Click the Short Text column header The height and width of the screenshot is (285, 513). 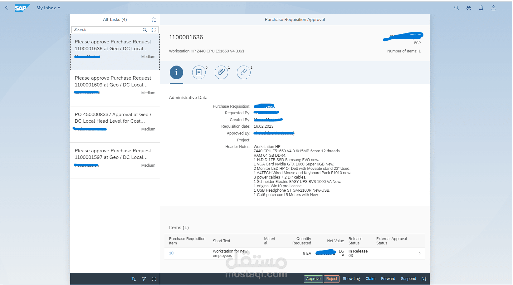[222, 241]
